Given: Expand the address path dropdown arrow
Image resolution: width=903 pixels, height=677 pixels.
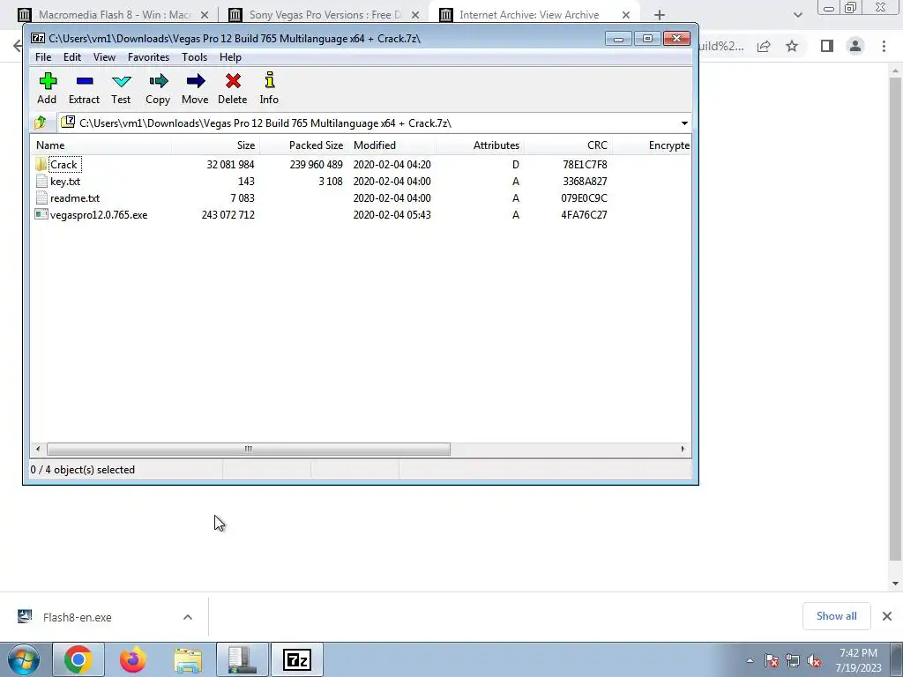Looking at the screenshot, I should 684,123.
